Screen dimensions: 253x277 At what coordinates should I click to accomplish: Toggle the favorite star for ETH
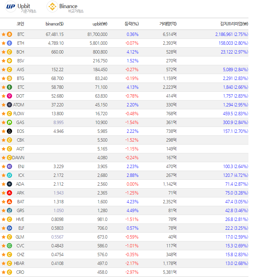(4, 43)
